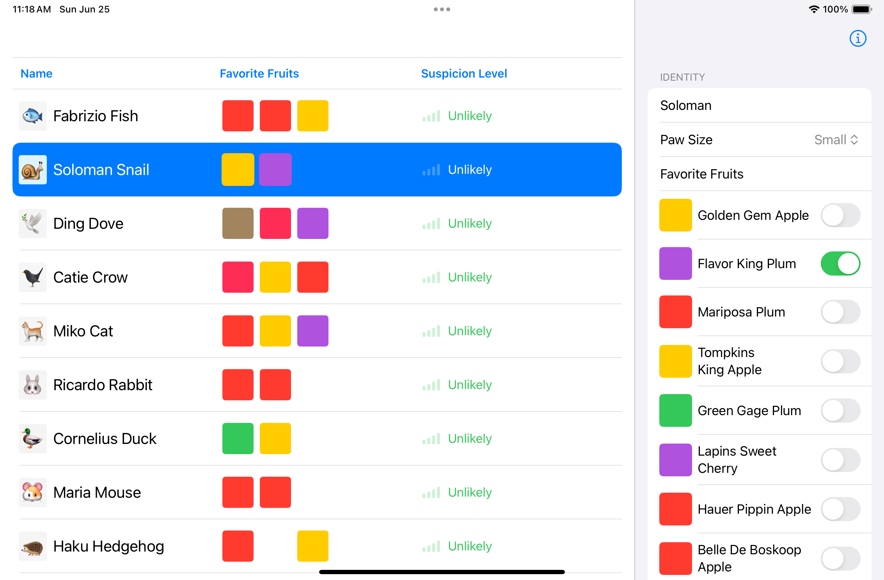The image size is (884, 580).
Task: Click the Cornelius Duck icon
Action: coord(33,439)
